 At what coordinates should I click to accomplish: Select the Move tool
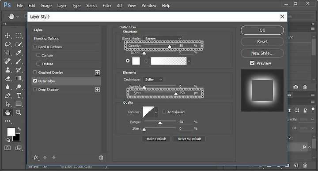[x=8, y=36]
